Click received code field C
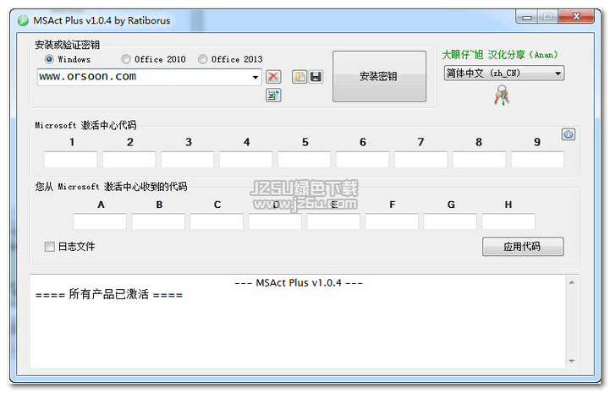Screen dimensions: 610x393 click(217, 221)
